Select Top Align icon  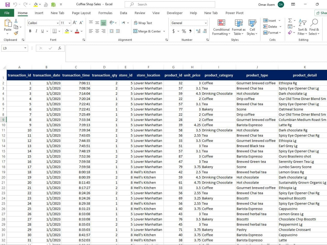91,23
